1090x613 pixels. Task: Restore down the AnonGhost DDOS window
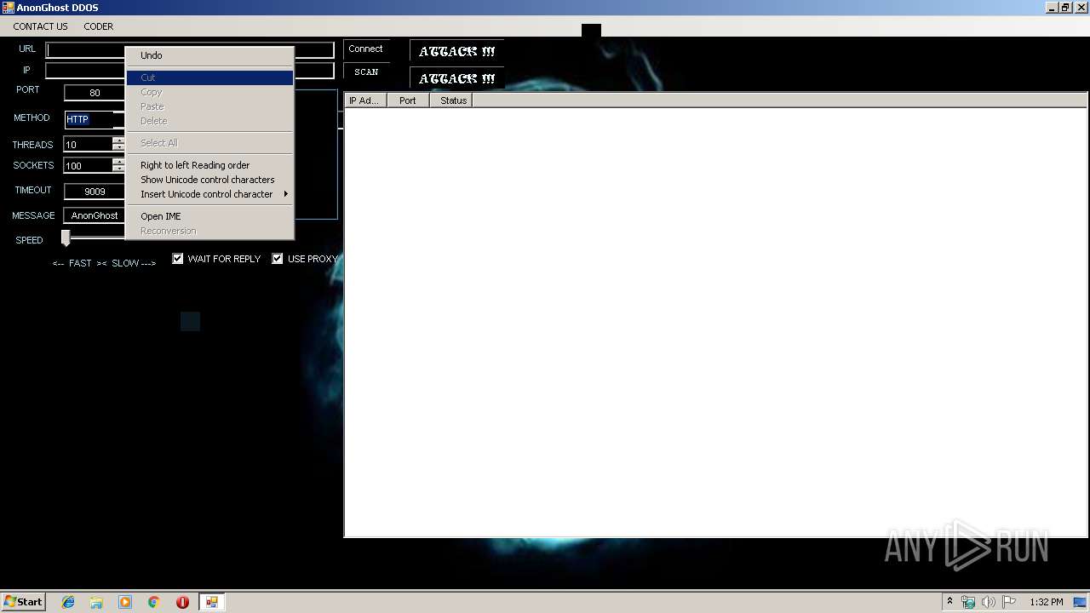coord(1065,8)
